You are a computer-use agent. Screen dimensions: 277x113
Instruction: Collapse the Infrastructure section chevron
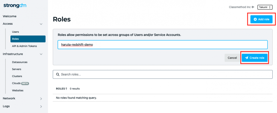tap(41, 54)
